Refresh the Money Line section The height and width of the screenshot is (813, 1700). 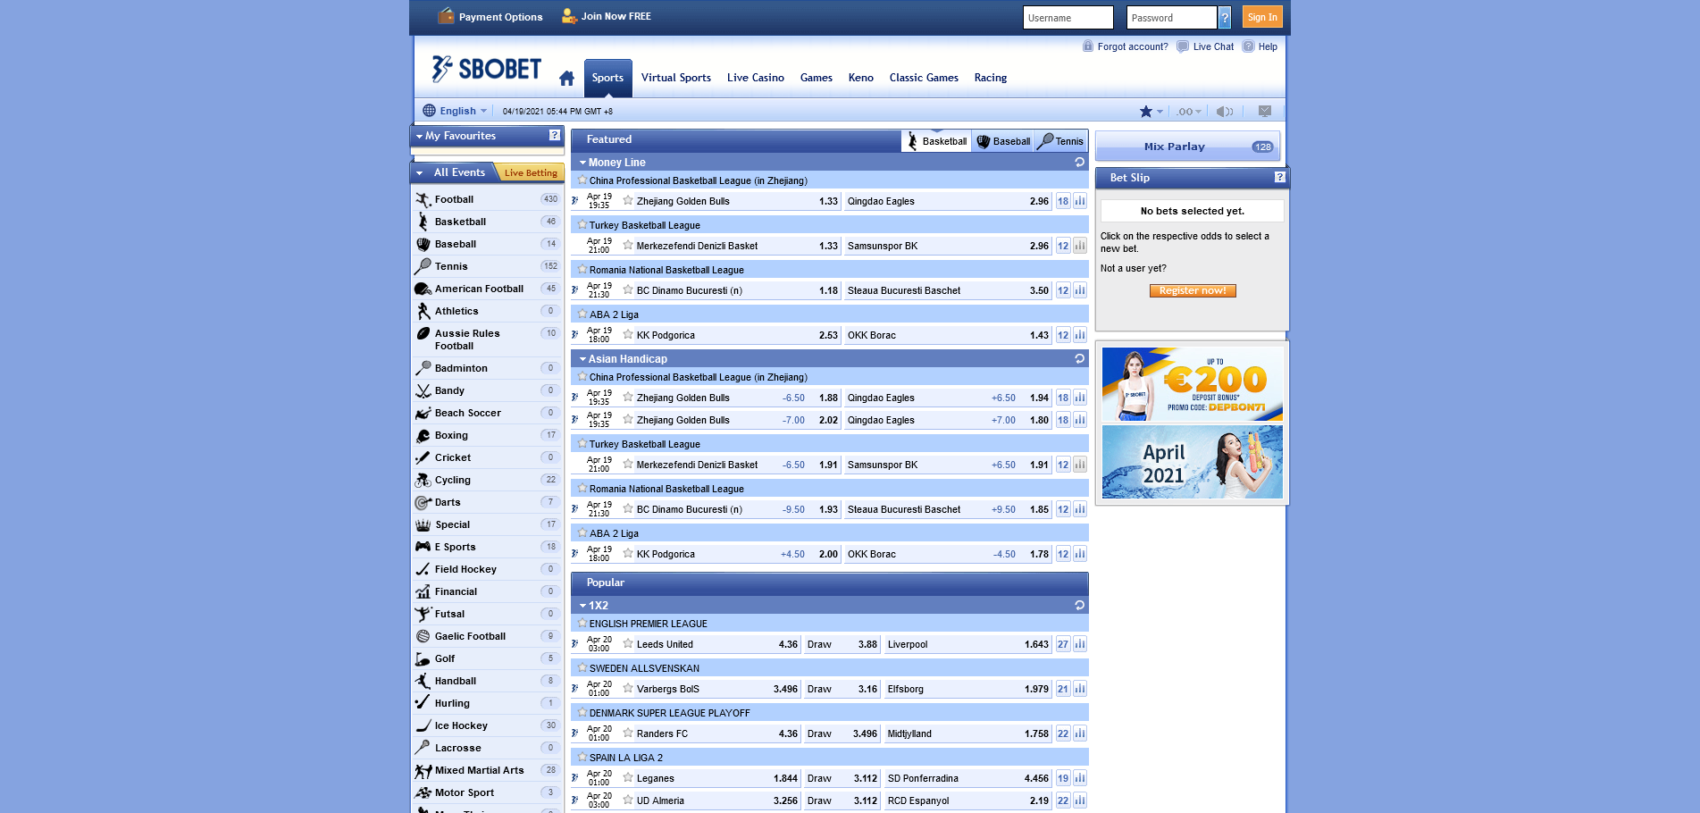point(1079,163)
